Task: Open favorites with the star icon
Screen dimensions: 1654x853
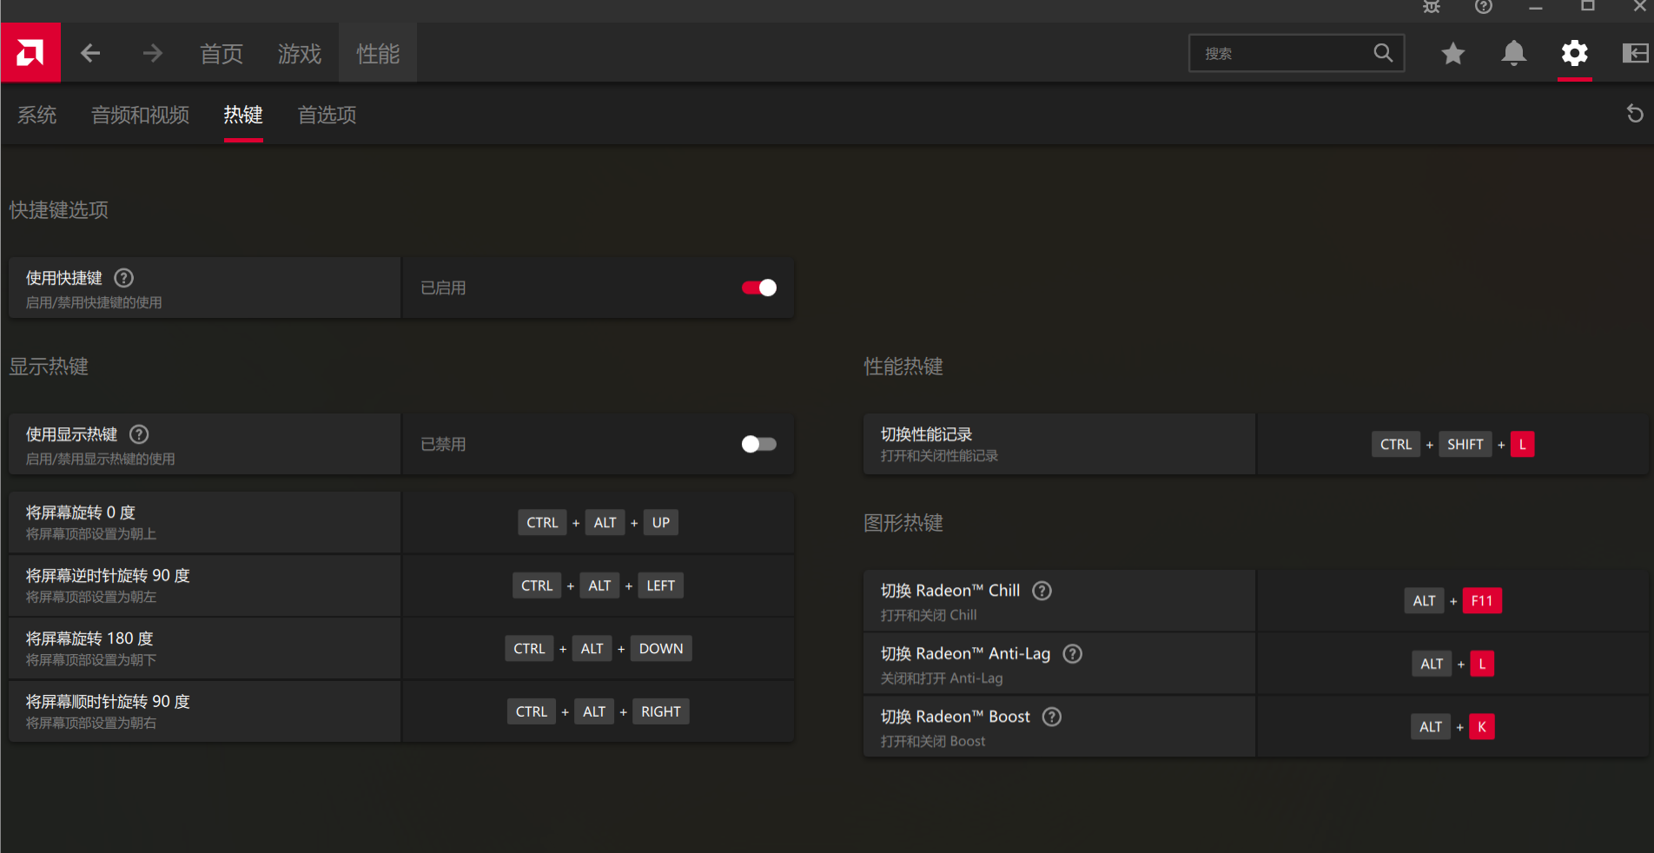Action: [1453, 54]
